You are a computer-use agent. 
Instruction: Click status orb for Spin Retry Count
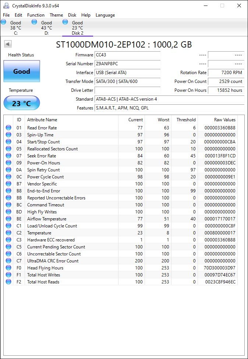point(8,170)
